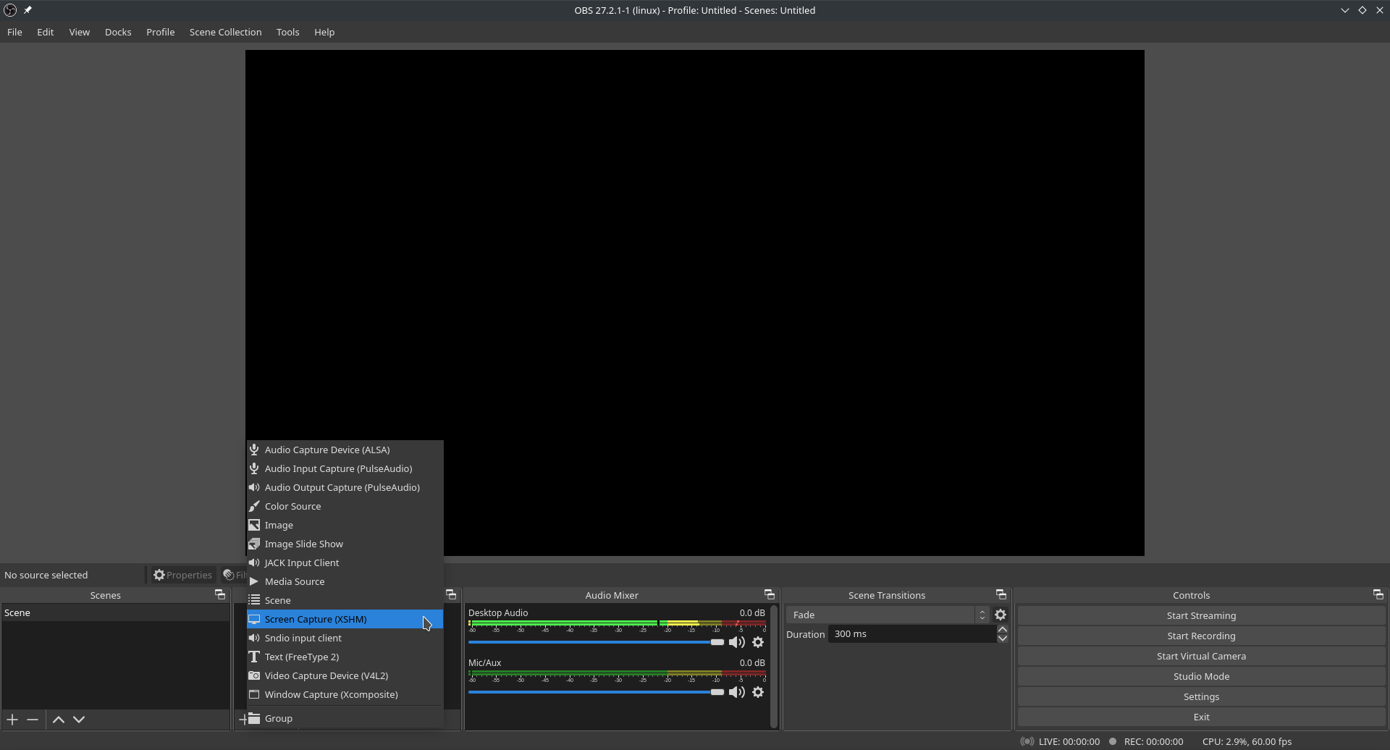Image resolution: width=1390 pixels, height=750 pixels.
Task: Open Mic/Aux gear settings
Action: (x=758, y=692)
